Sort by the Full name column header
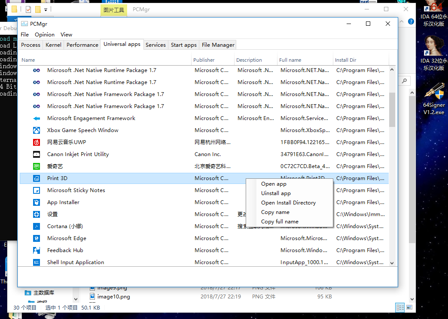448x319 pixels. click(305, 60)
